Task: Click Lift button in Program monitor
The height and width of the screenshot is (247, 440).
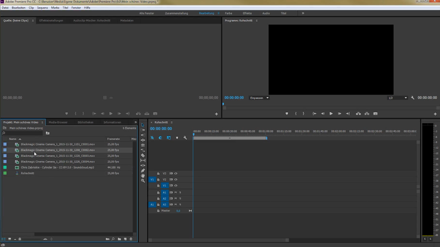Action: [358, 114]
